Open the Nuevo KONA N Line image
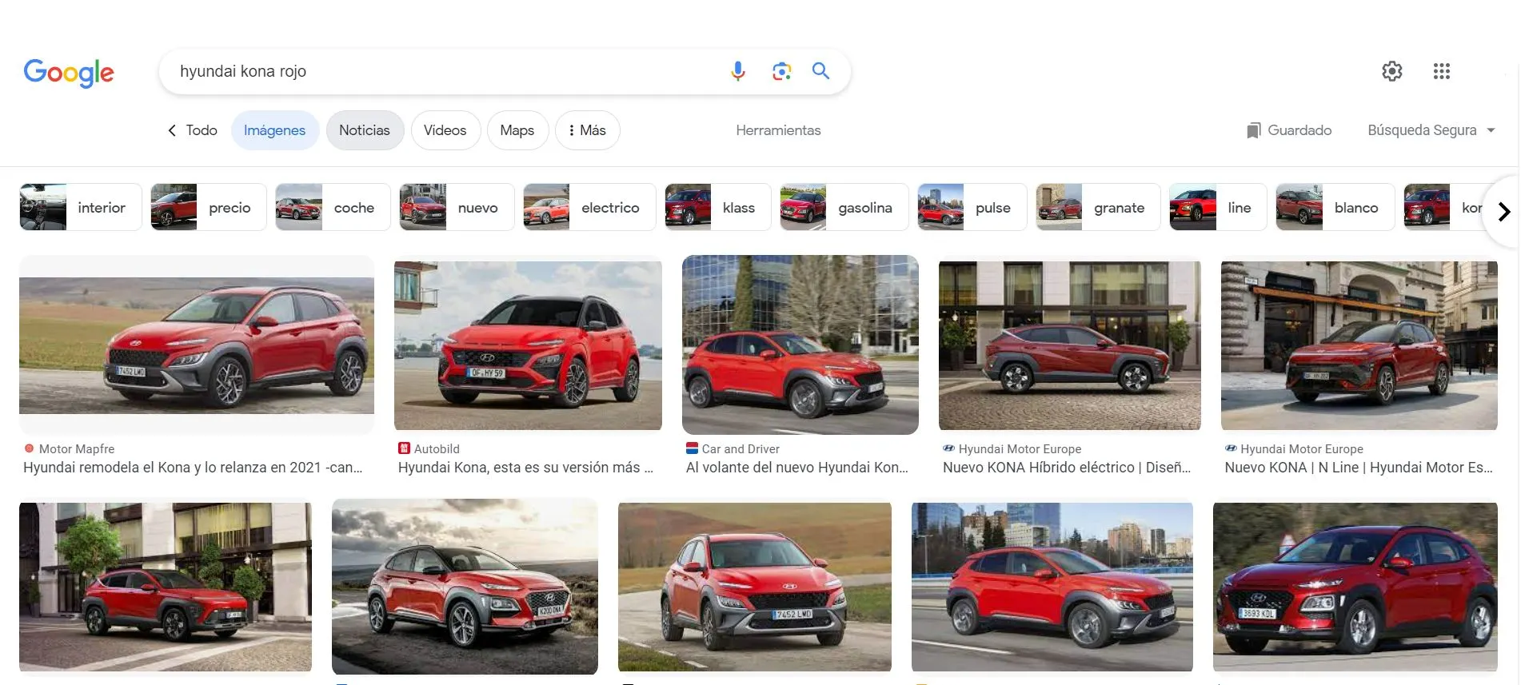 pyautogui.click(x=1359, y=344)
